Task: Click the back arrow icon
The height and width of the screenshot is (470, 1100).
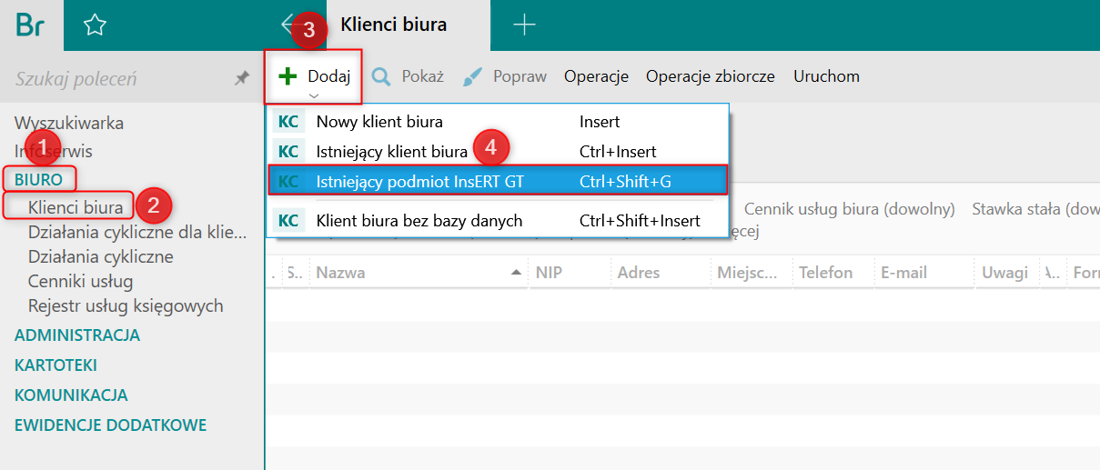Action: (x=289, y=25)
